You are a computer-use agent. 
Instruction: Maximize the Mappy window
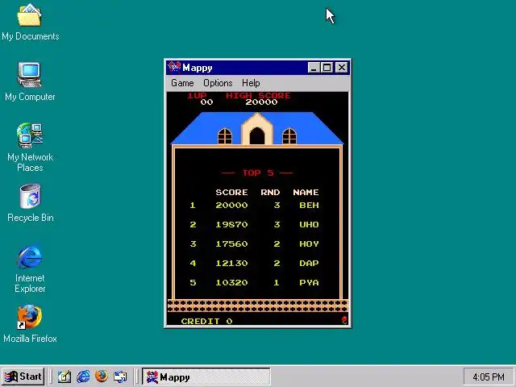327,68
